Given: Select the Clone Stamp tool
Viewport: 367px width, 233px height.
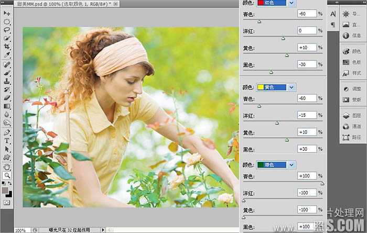Looking at the screenshot, I should pyautogui.click(x=7, y=81).
